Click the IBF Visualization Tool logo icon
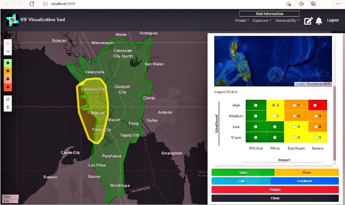The height and width of the screenshot is (205, 345). click(12, 20)
